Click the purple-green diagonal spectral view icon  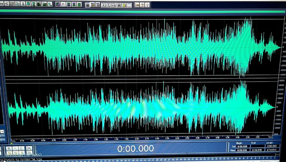58,4
